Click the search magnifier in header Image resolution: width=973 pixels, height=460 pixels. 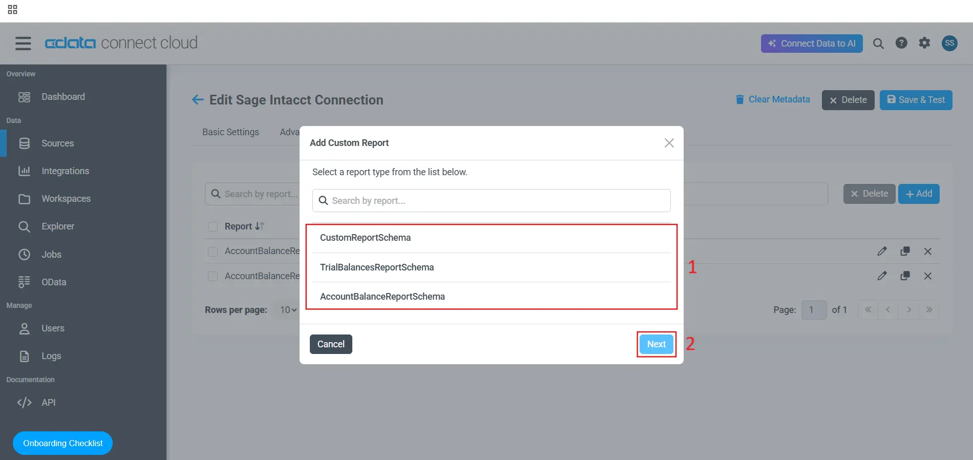click(878, 44)
